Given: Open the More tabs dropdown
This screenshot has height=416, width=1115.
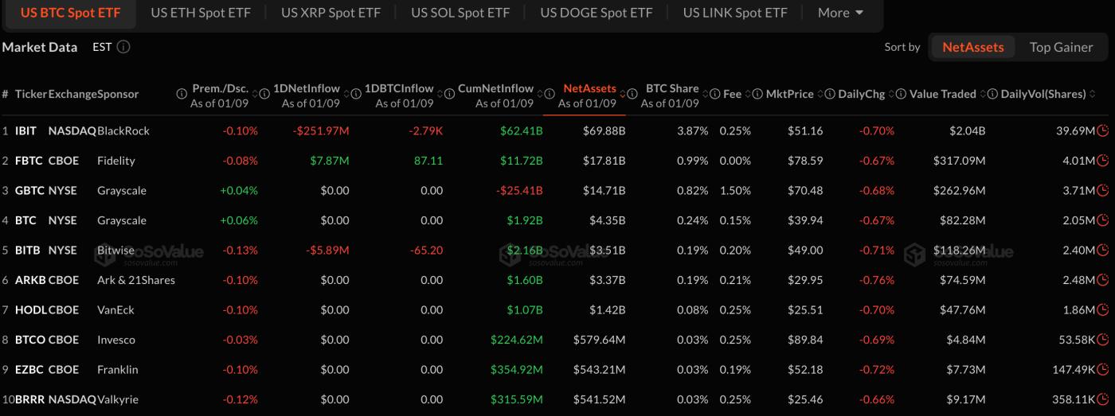Looking at the screenshot, I should [840, 13].
